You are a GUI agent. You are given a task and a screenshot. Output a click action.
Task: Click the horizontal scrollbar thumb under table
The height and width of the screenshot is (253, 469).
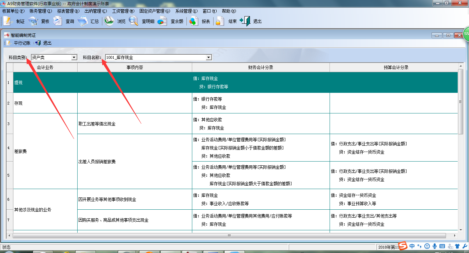(x=229, y=236)
